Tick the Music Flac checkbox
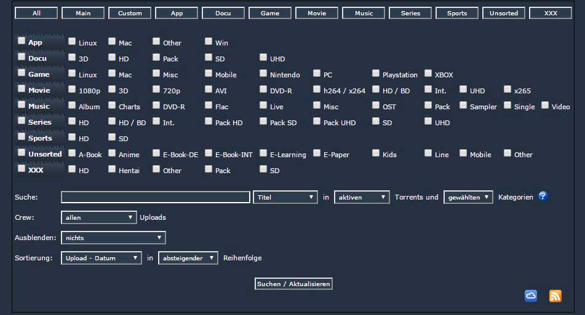 209,106
